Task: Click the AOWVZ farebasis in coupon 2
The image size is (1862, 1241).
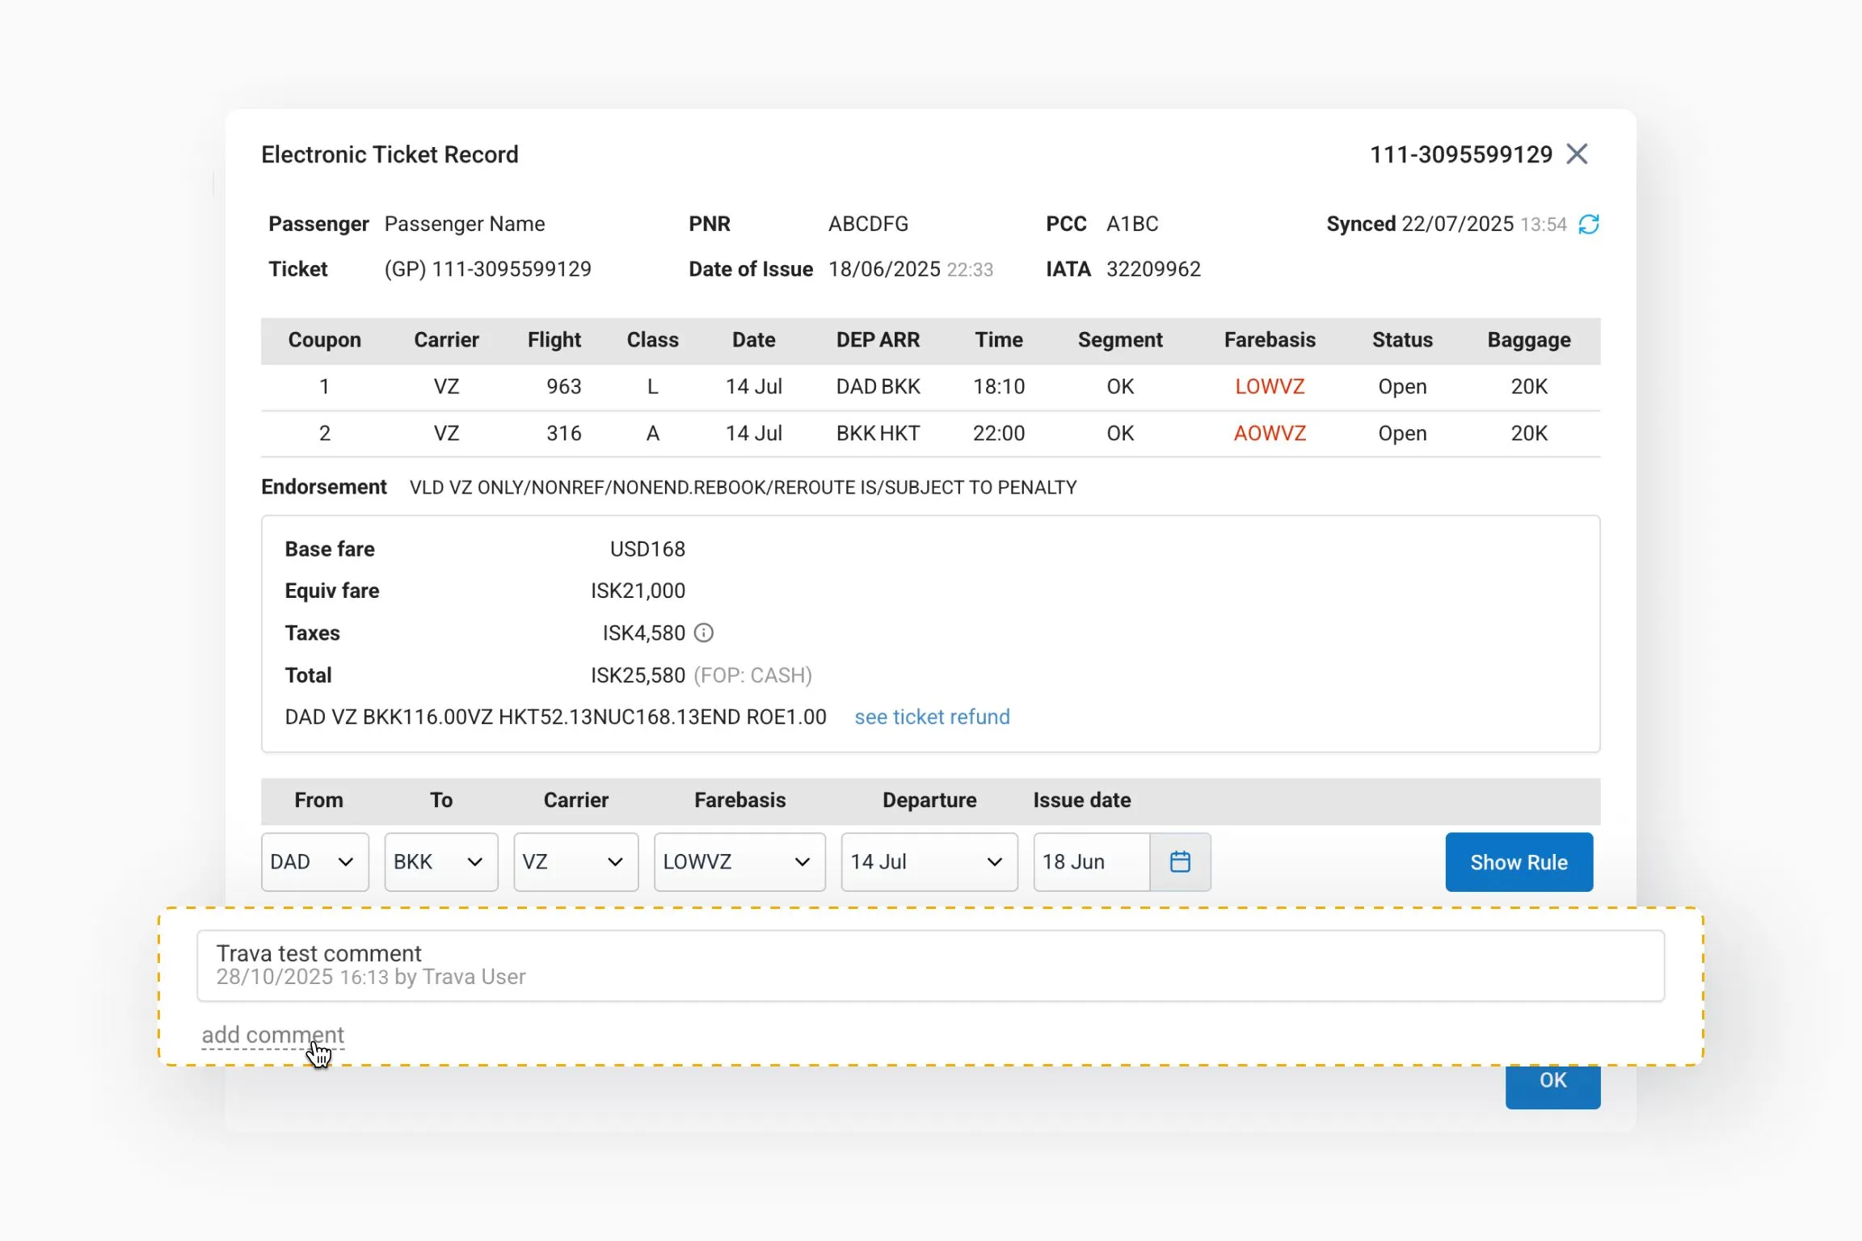Action: [x=1269, y=434]
